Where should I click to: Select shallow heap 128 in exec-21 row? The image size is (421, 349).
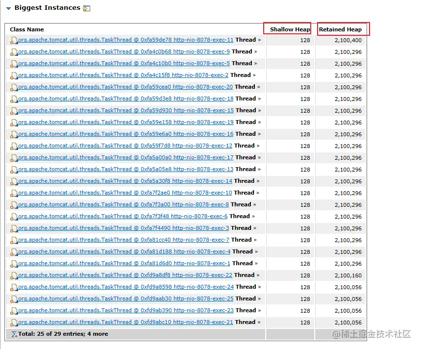[305, 323]
